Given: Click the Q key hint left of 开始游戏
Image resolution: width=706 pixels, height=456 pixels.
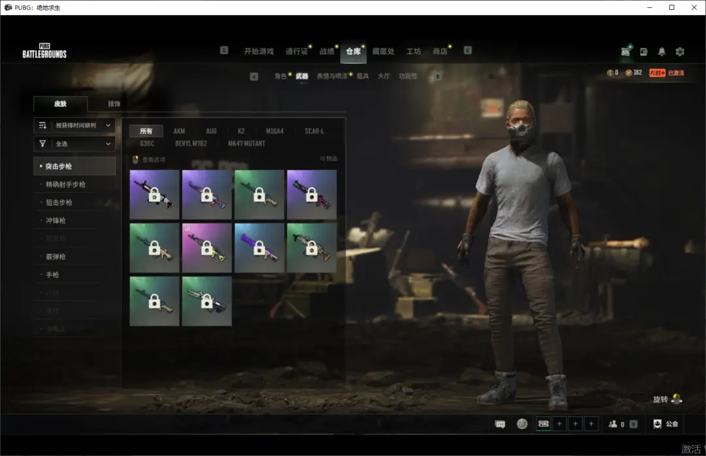Looking at the screenshot, I should (x=224, y=50).
